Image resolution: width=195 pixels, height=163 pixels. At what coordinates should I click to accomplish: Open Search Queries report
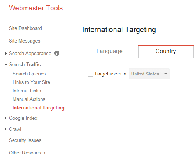pyautogui.click(x=29, y=74)
